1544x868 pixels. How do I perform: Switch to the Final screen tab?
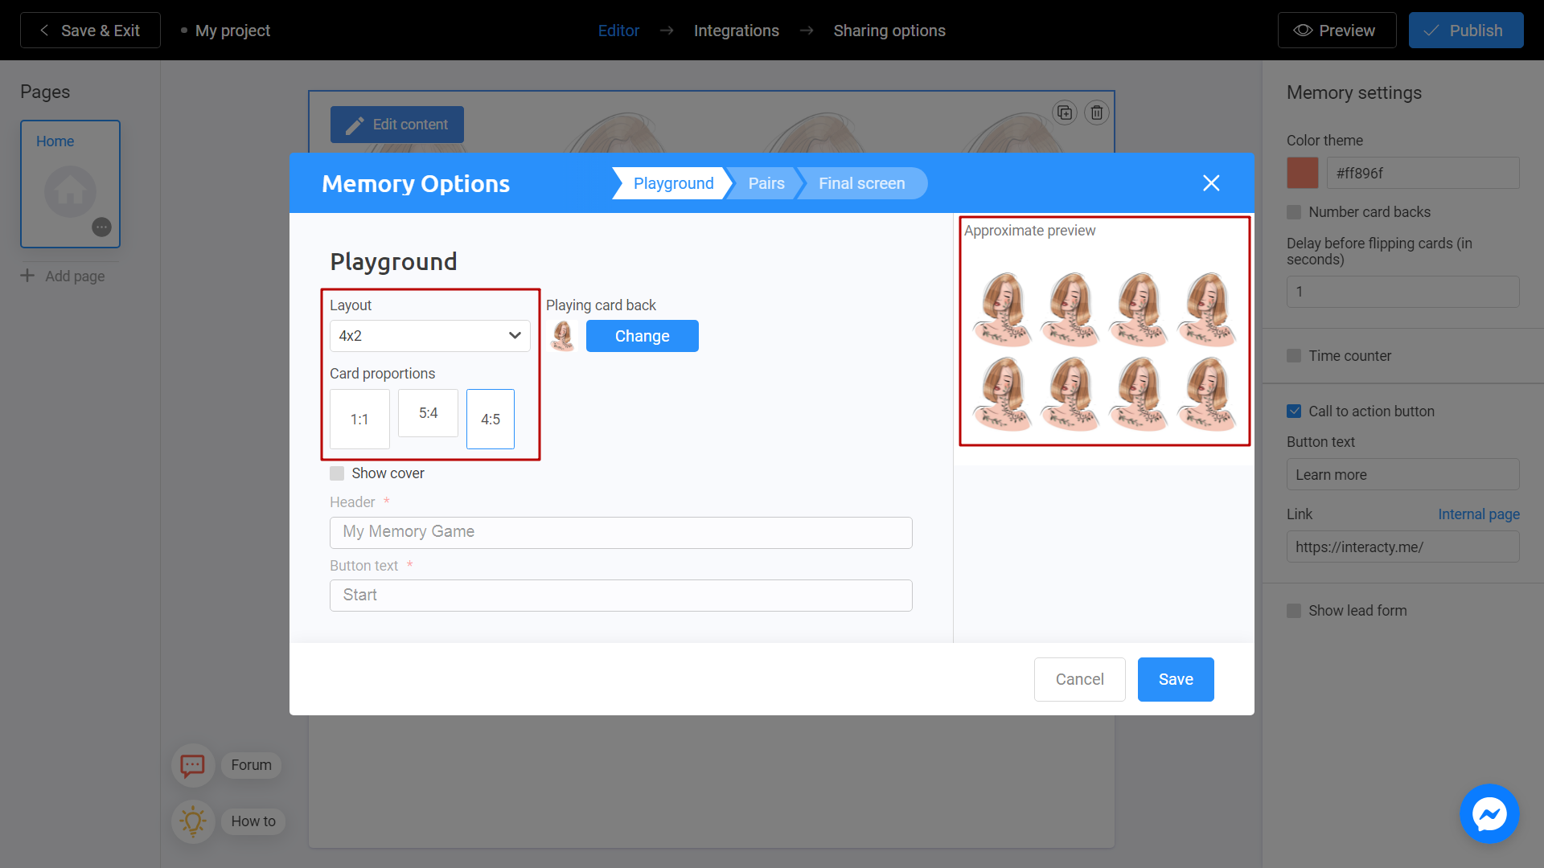point(861,183)
